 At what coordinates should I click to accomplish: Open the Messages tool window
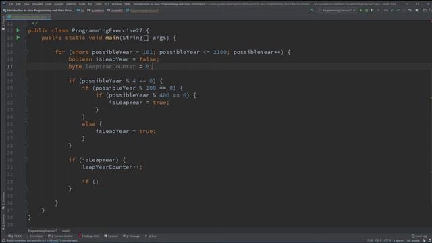pyautogui.click(x=132, y=236)
